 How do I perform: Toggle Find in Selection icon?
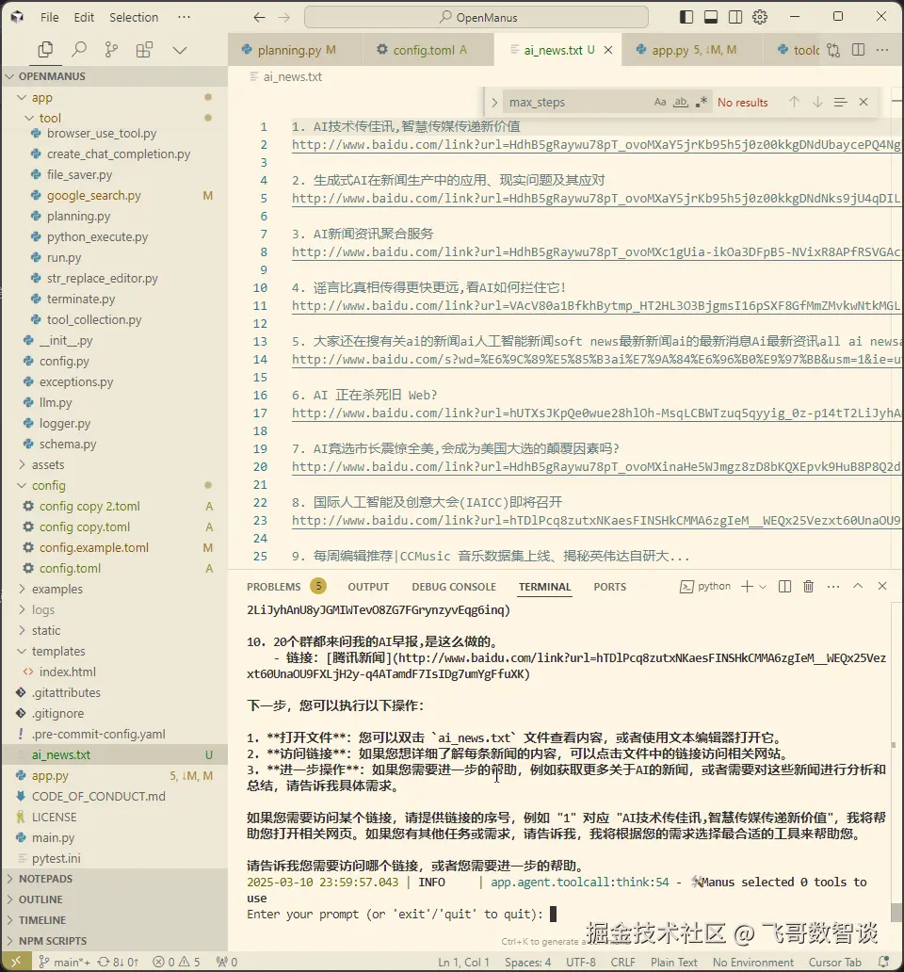pyautogui.click(x=840, y=103)
